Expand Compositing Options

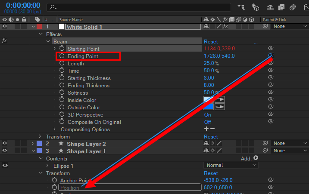(x=55, y=129)
